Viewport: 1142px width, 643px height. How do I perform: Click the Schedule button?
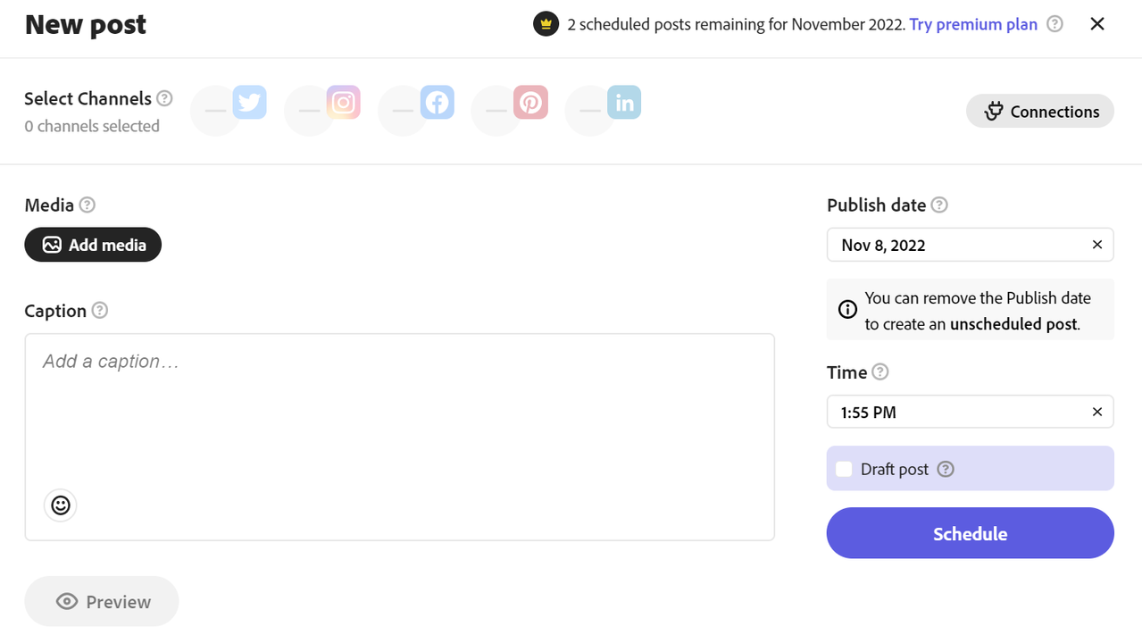[970, 533]
